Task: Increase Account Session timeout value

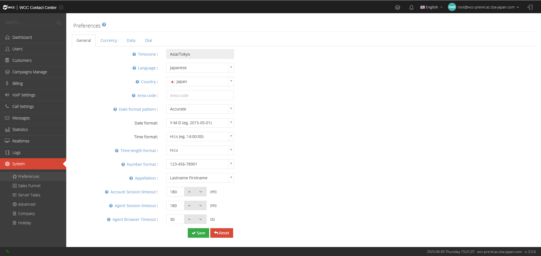Action: (x=189, y=192)
